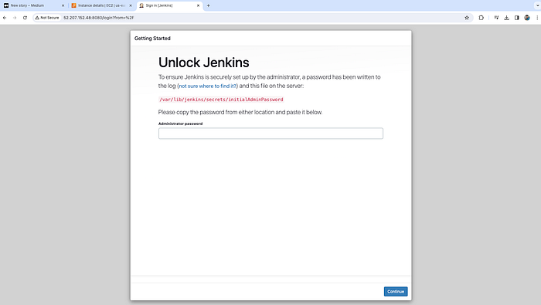Image resolution: width=541 pixels, height=305 pixels.
Task: Close the New story – Medium tab
Action: pyautogui.click(x=63, y=5)
